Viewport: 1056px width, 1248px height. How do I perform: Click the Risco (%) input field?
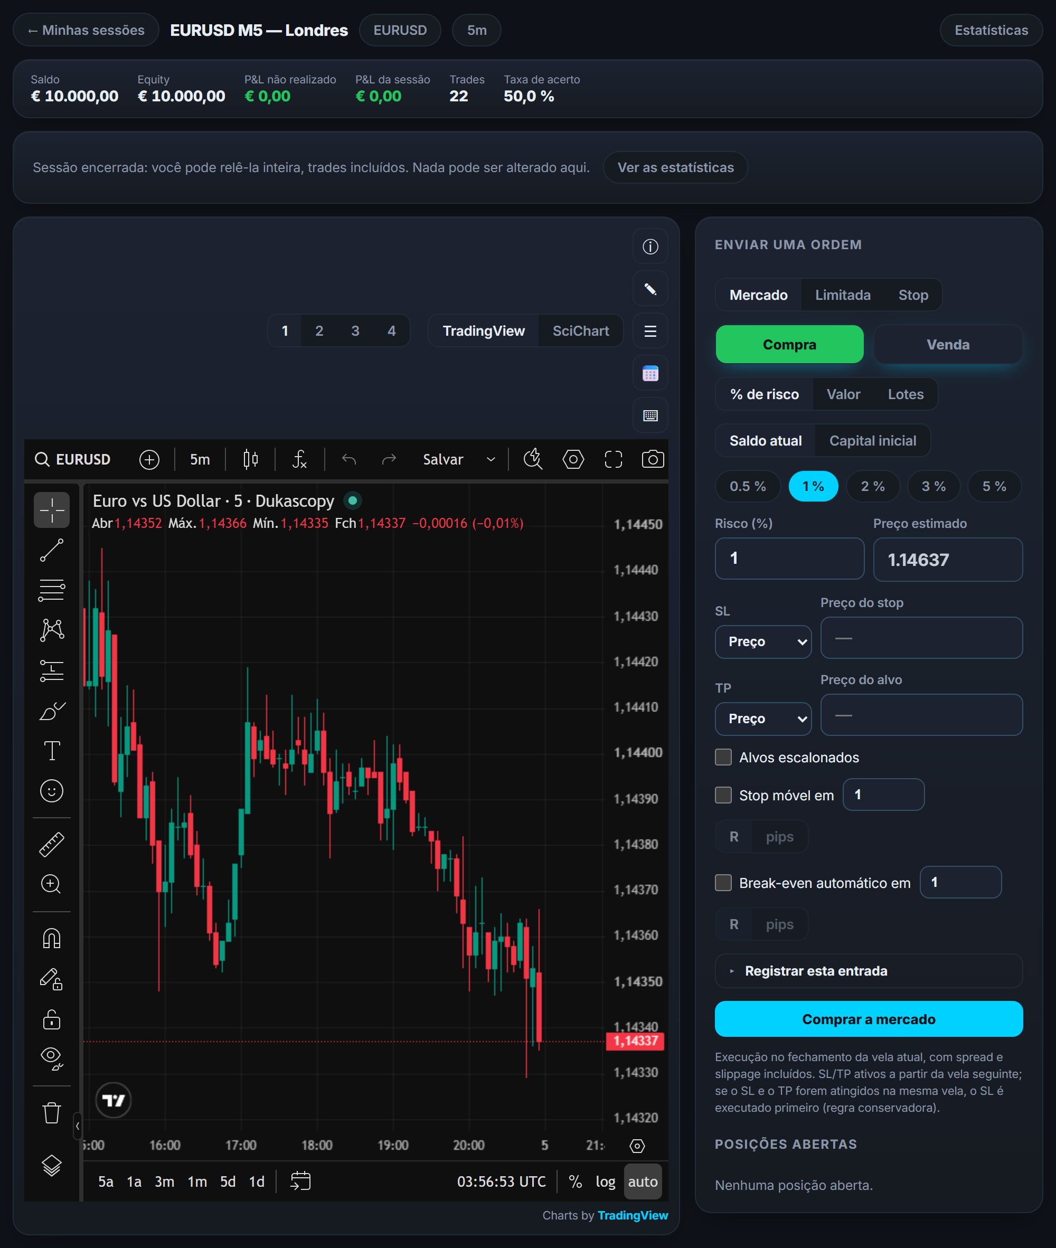pyautogui.click(x=789, y=559)
